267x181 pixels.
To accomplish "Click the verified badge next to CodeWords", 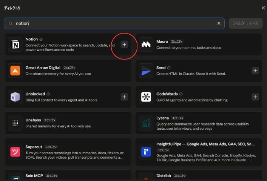I will tap(181, 94).
